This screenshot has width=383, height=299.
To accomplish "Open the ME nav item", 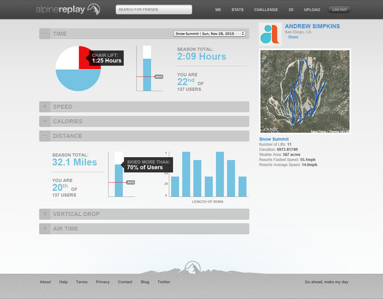I will click(x=218, y=10).
